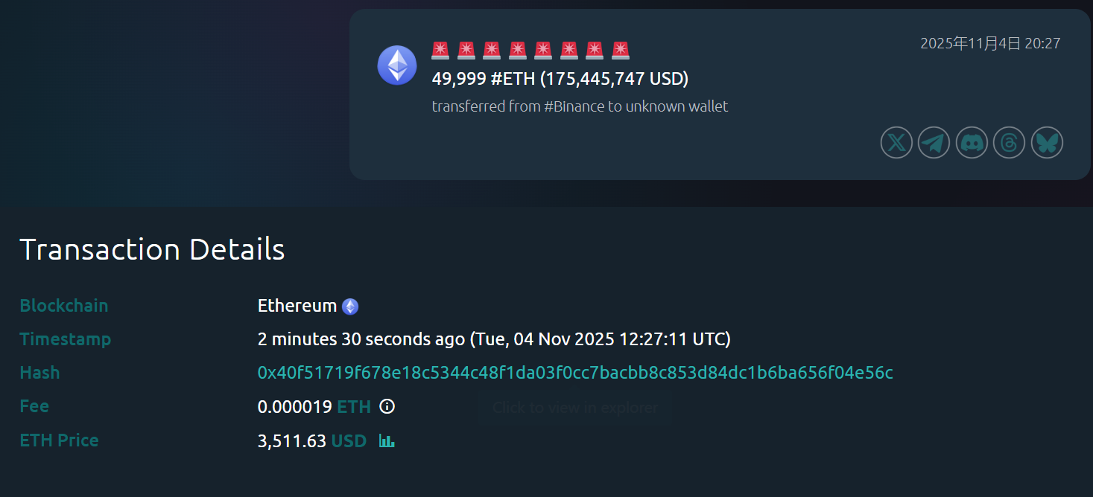
Task: Click the ETH Price row label
Action: pos(59,440)
